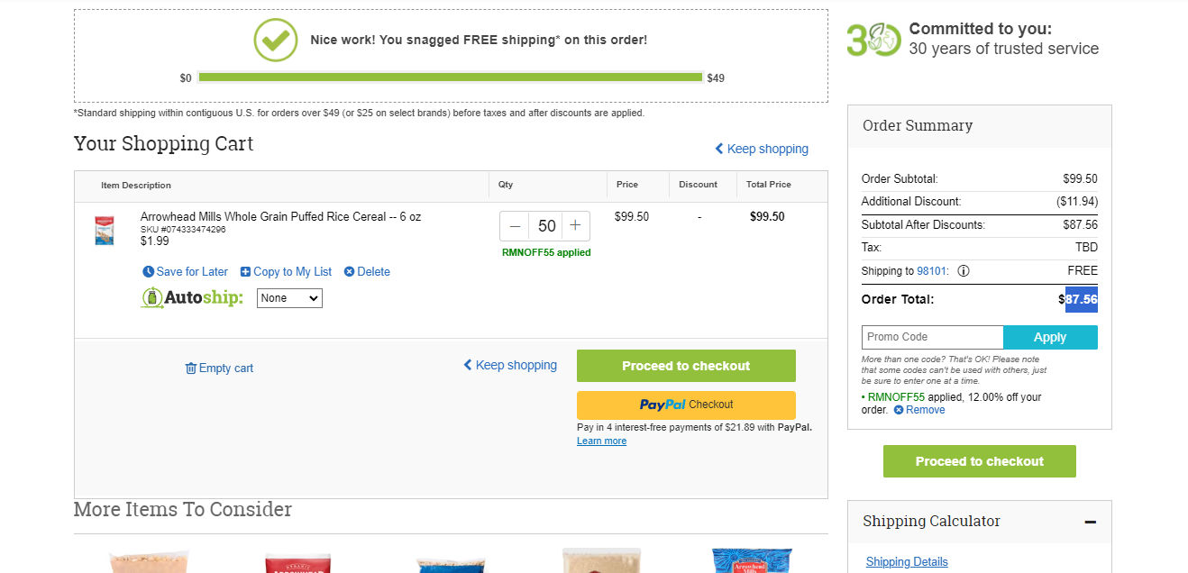
Task: Click the Copy to My List plus icon
Action: (245, 272)
